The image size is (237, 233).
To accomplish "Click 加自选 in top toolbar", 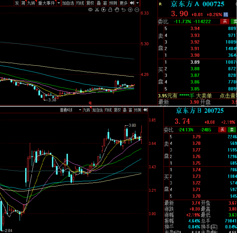I will (x=68, y=3).
